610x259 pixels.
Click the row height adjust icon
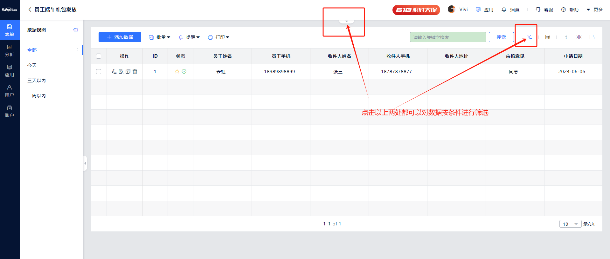(x=566, y=37)
